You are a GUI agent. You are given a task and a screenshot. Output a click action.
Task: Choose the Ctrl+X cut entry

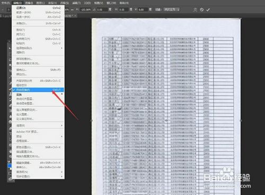[x=38, y=30]
